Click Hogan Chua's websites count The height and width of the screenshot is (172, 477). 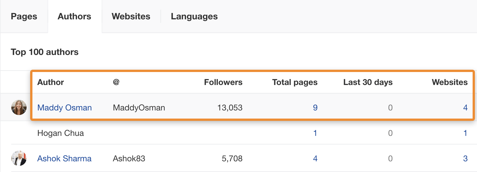(465, 133)
